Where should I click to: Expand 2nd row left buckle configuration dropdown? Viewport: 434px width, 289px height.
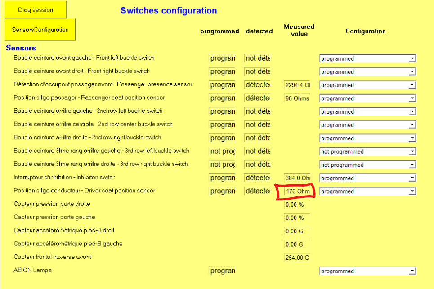(412, 112)
